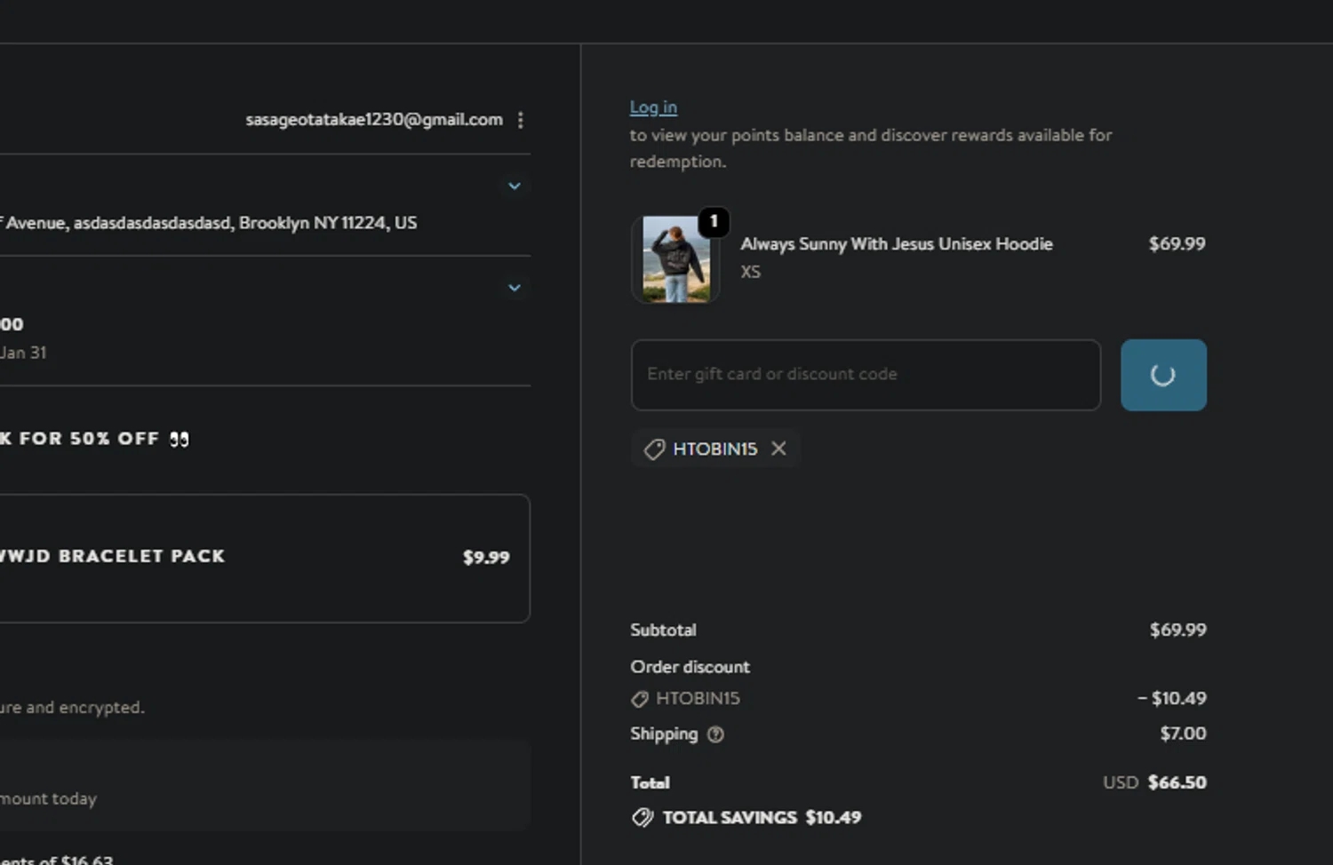Screen dimensions: 1333x865
Task: Expand the shipping address section chevron
Action: tap(514, 186)
